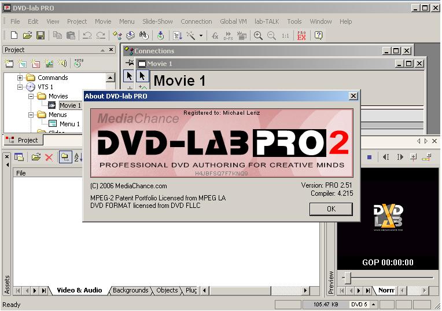Click the pin icon in the Connections window
Image resolution: width=442 pixels, height=311 pixels.
[x=130, y=63]
